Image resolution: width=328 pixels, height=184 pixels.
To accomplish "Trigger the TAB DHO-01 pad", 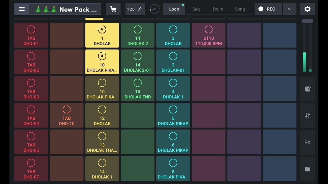I will [x=31, y=35].
